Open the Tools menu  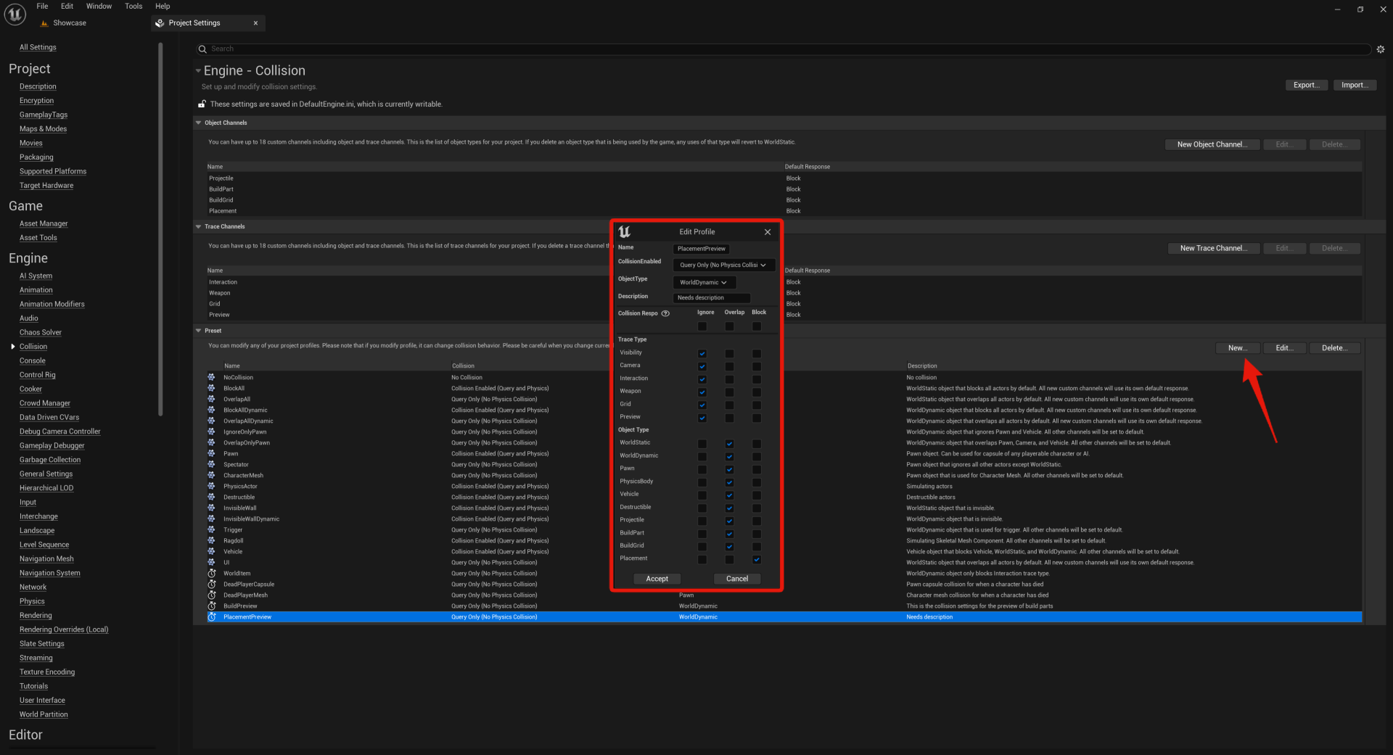[133, 7]
